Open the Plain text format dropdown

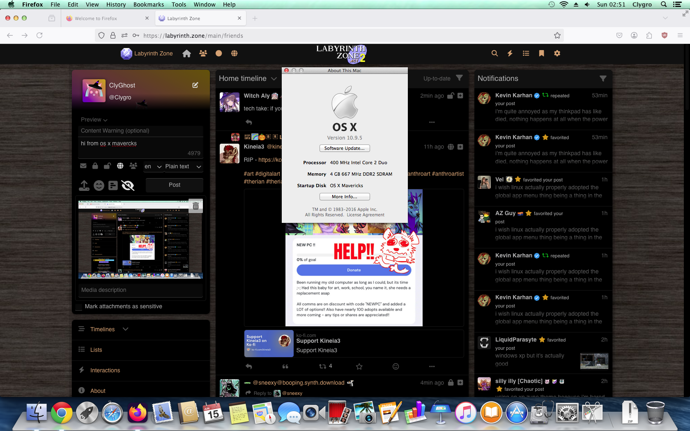click(183, 166)
